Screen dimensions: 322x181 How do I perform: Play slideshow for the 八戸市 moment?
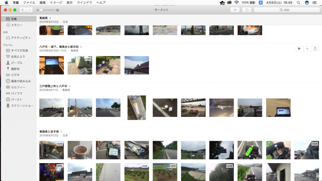click(x=299, y=49)
